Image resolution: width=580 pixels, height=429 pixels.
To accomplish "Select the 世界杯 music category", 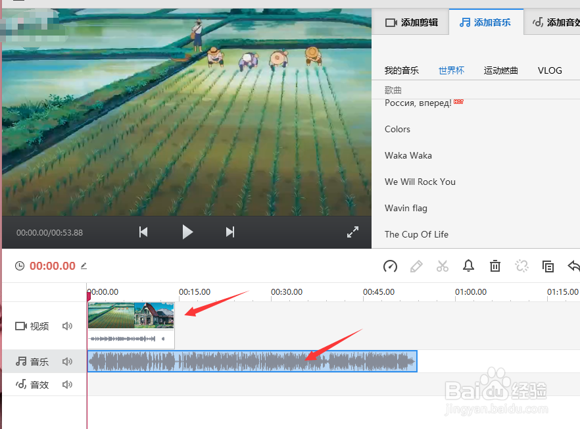I will click(x=451, y=70).
